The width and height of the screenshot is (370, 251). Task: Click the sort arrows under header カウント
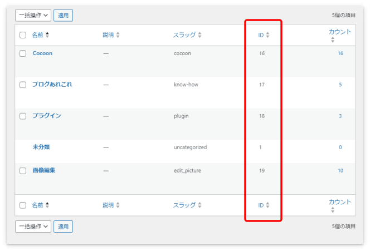[x=333, y=40]
